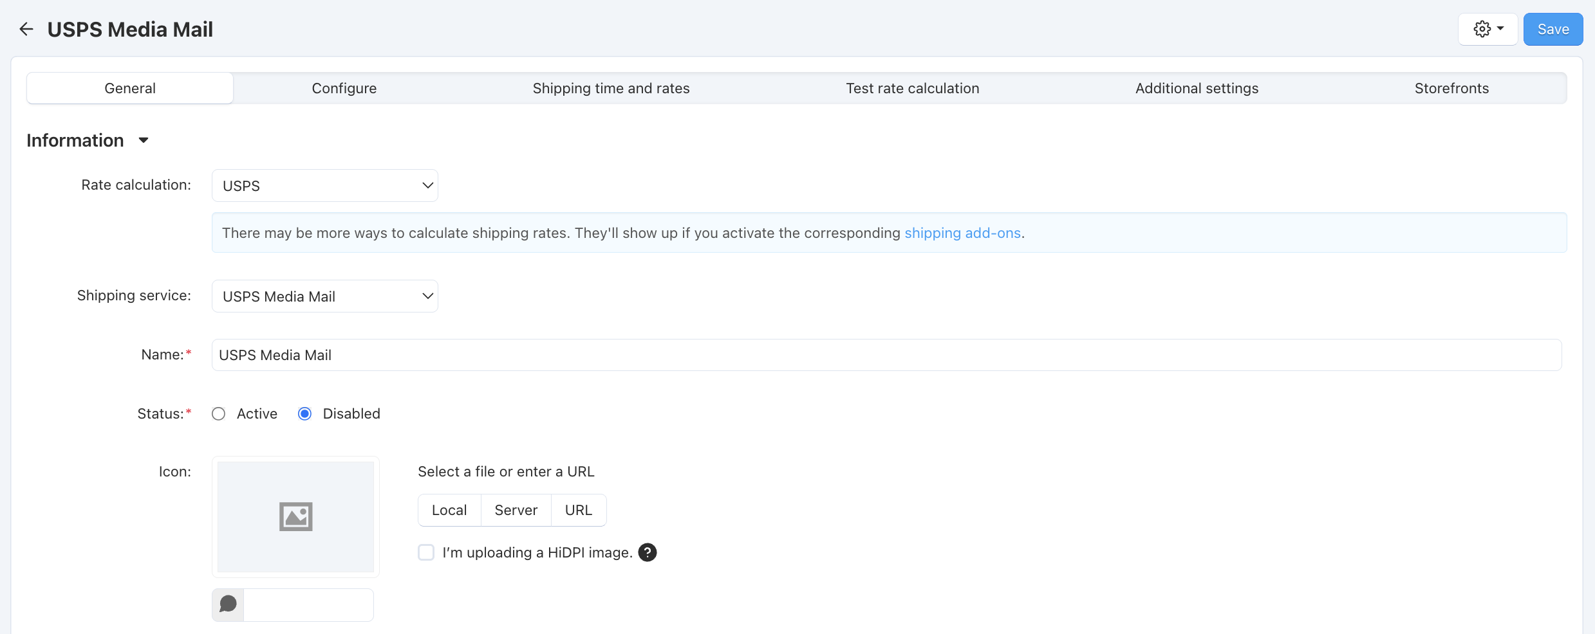Choose URL image upload option
This screenshot has height=634, width=1595.
(579, 510)
